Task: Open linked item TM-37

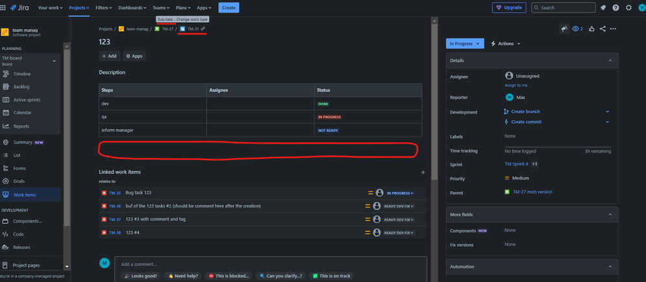Action: tap(115, 220)
